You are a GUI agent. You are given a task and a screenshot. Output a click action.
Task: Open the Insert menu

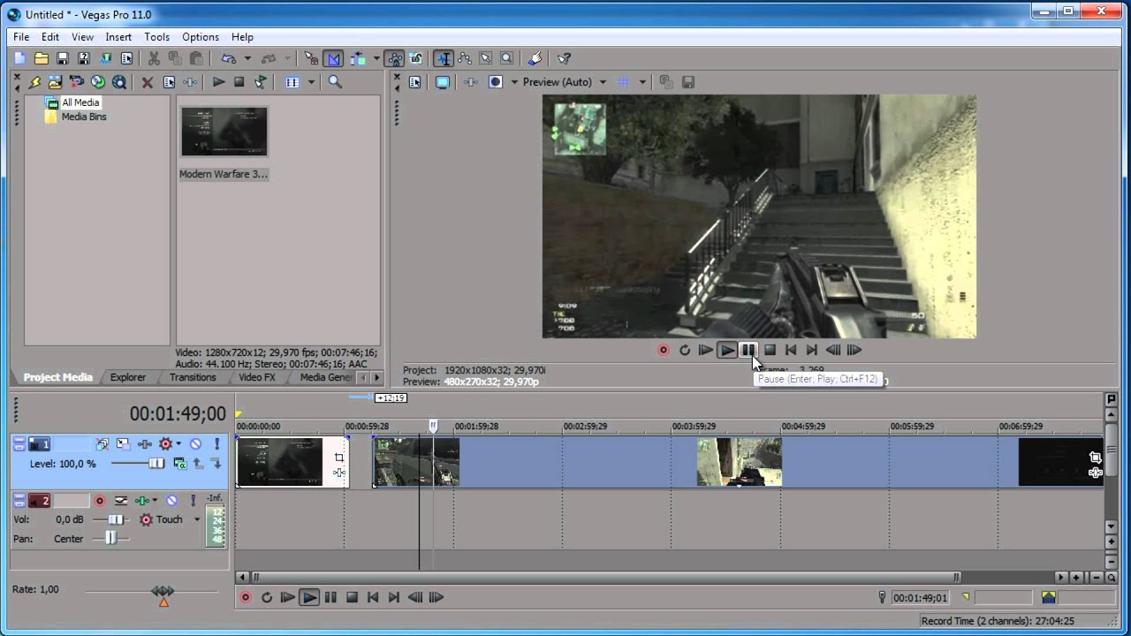[118, 37]
